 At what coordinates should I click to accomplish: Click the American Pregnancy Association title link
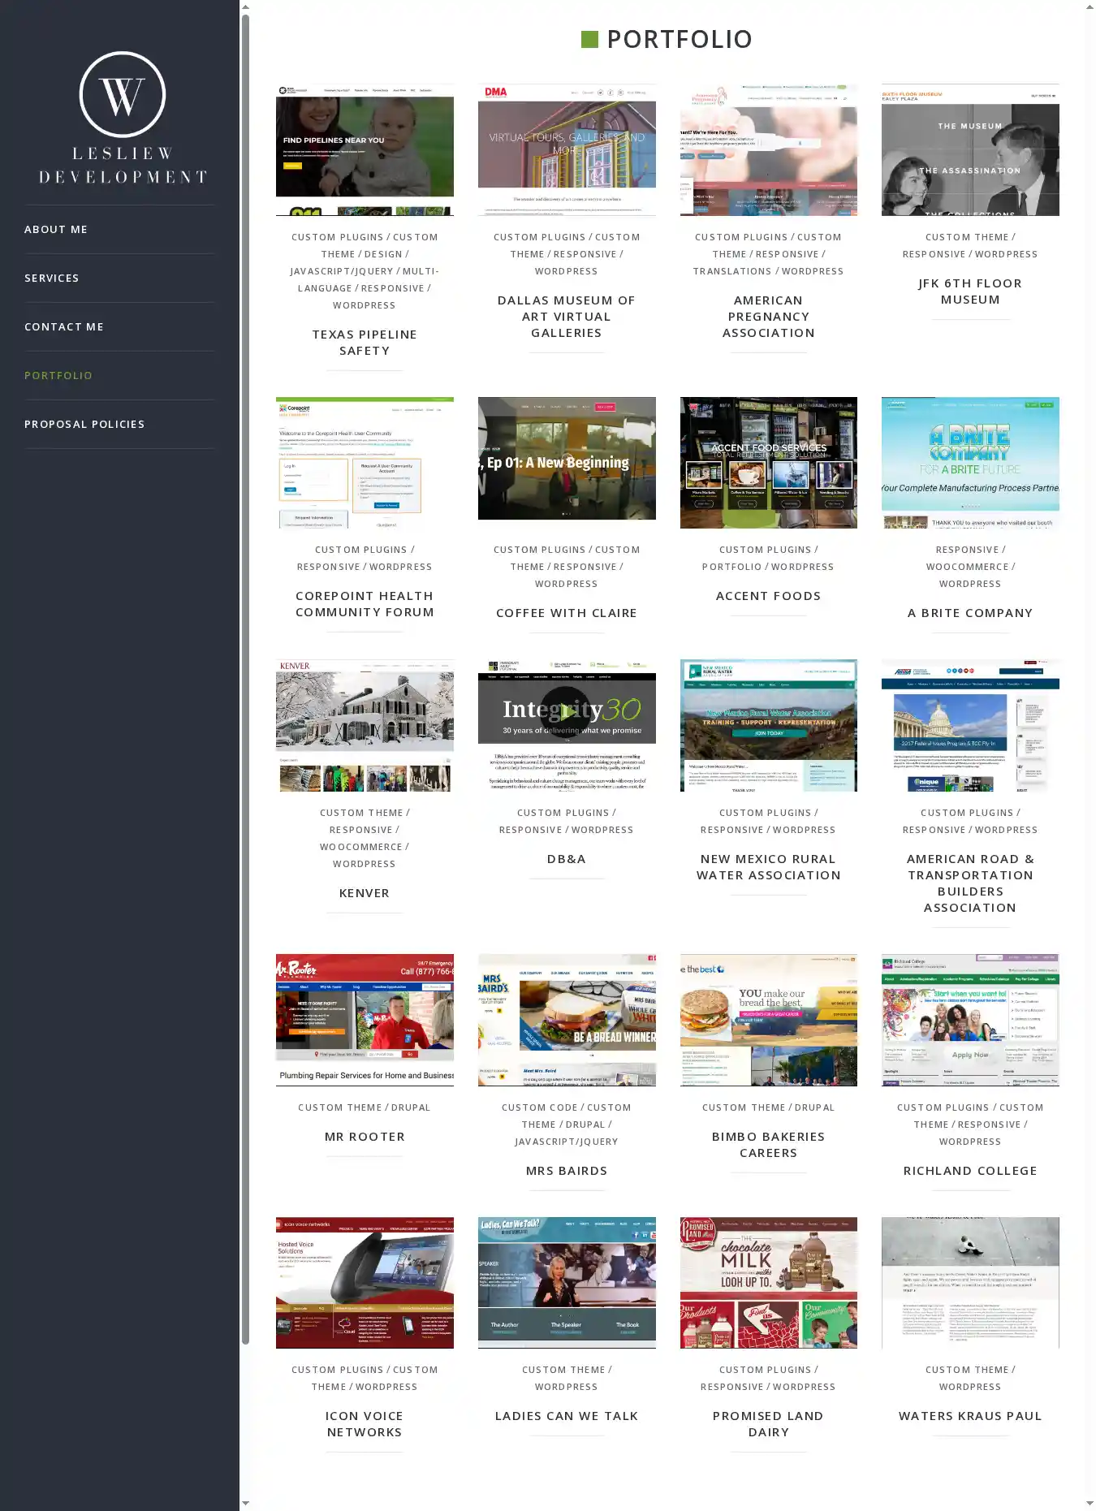tap(768, 317)
